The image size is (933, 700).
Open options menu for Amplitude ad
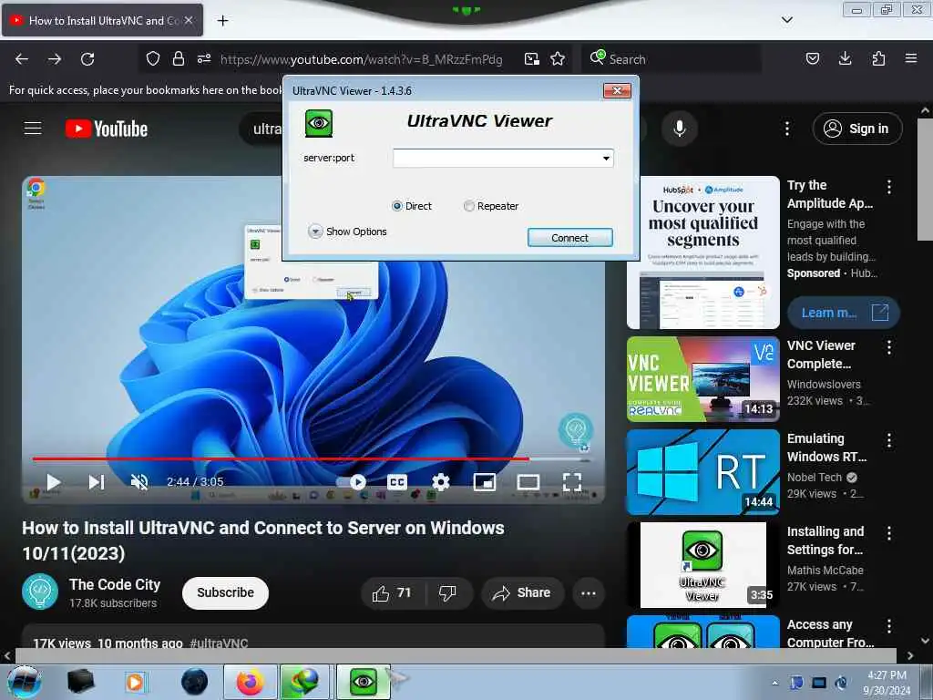[889, 187]
